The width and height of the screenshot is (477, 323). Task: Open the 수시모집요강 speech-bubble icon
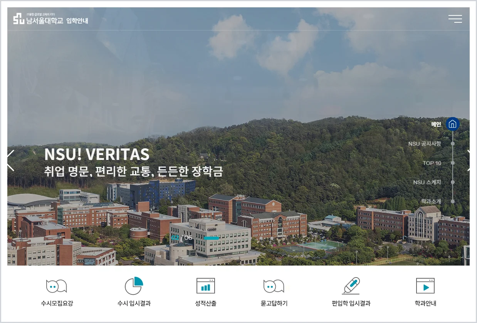(56, 286)
